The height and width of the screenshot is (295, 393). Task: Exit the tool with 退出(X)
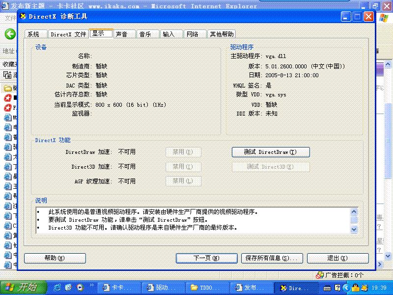click(337, 258)
